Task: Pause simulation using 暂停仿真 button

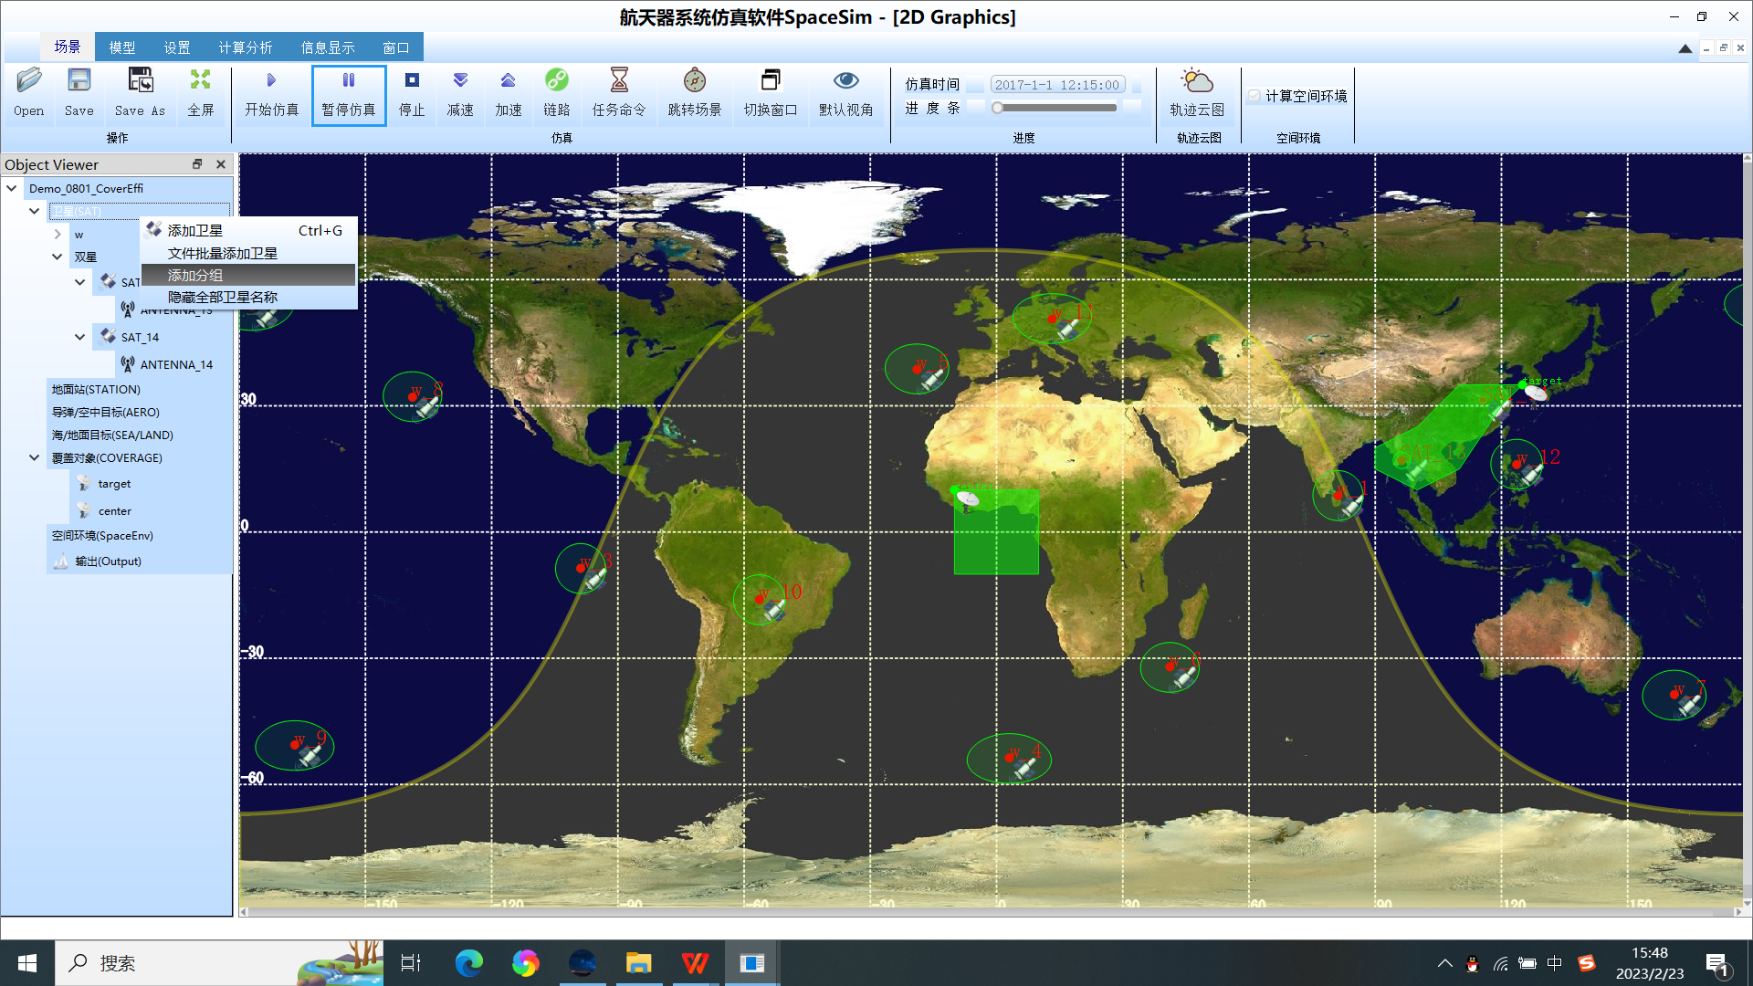Action: coord(349,95)
